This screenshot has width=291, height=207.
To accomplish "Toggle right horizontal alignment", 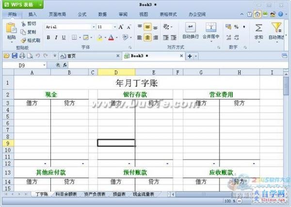I will pos(156,37).
